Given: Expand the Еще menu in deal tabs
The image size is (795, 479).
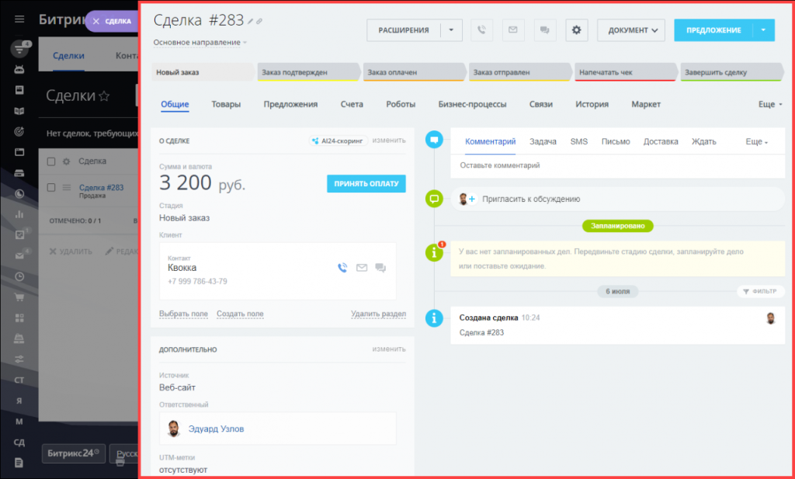Looking at the screenshot, I should [769, 104].
